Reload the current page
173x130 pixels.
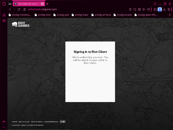[19, 9]
